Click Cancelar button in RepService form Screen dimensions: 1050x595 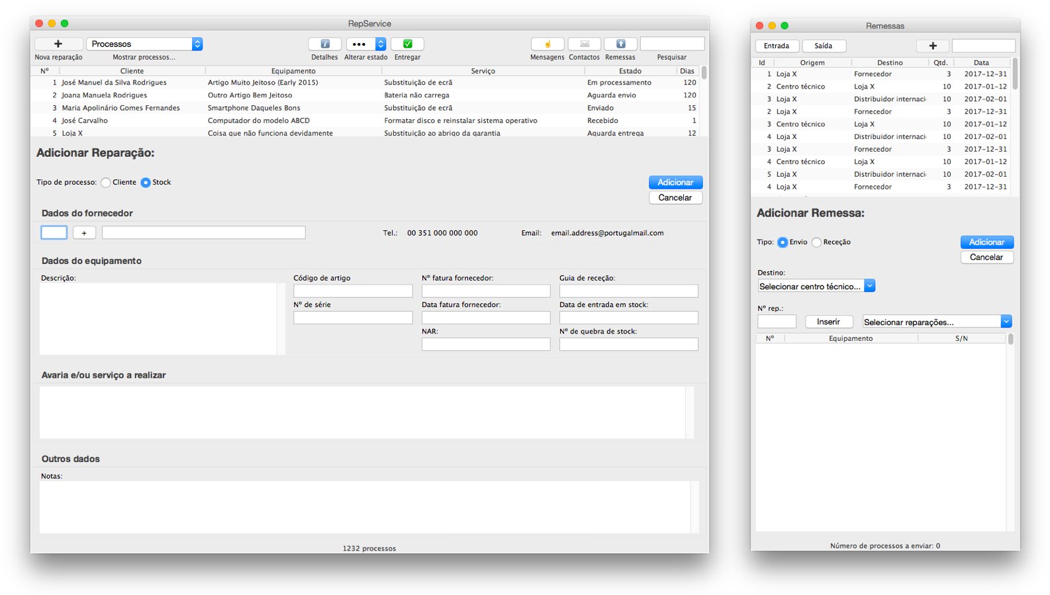click(x=675, y=198)
